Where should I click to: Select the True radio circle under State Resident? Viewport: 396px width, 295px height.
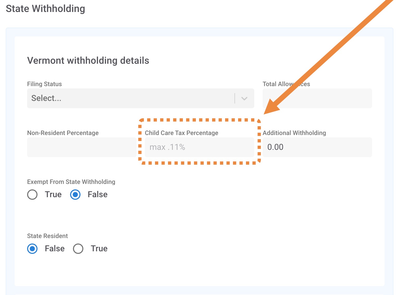click(78, 249)
